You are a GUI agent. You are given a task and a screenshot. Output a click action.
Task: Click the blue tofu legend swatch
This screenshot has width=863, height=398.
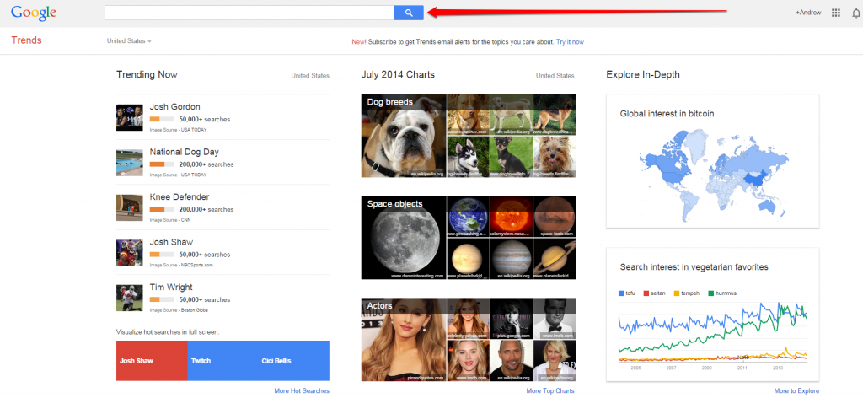622,293
